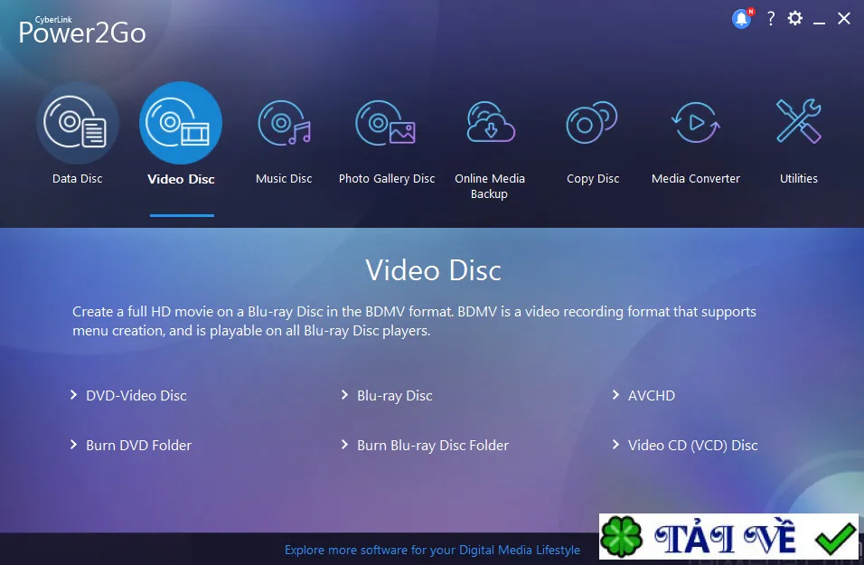Expand the DVD-Video Disc chevron
The image size is (864, 565).
[73, 395]
